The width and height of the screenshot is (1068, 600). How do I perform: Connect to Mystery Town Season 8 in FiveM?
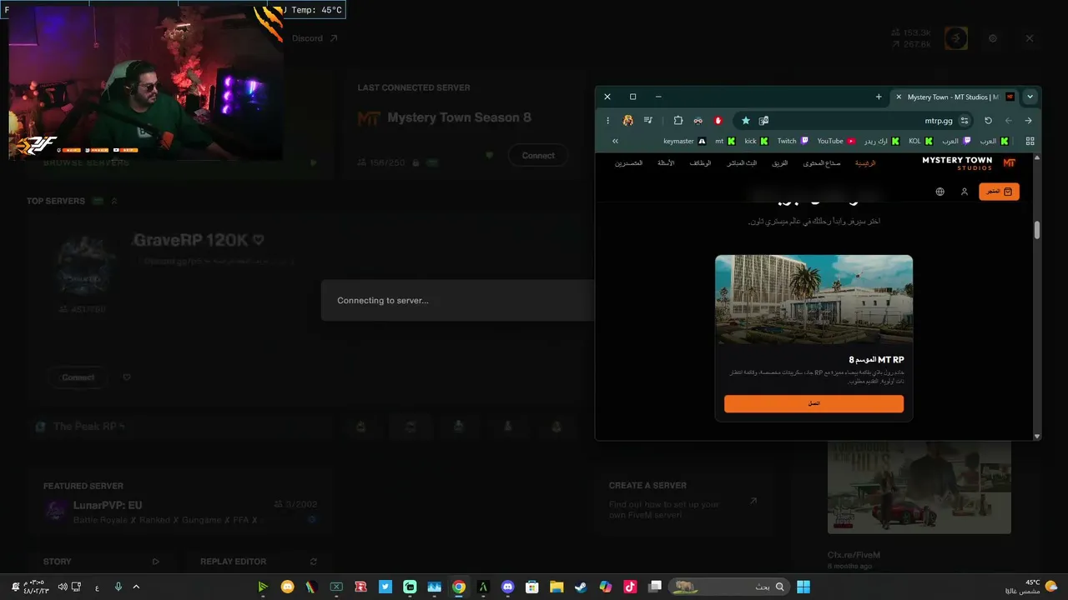coord(538,156)
